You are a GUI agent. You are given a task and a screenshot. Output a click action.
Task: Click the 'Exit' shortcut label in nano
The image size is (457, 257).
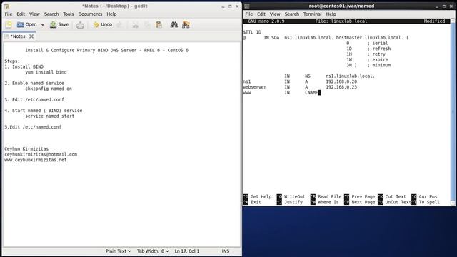tap(256, 202)
